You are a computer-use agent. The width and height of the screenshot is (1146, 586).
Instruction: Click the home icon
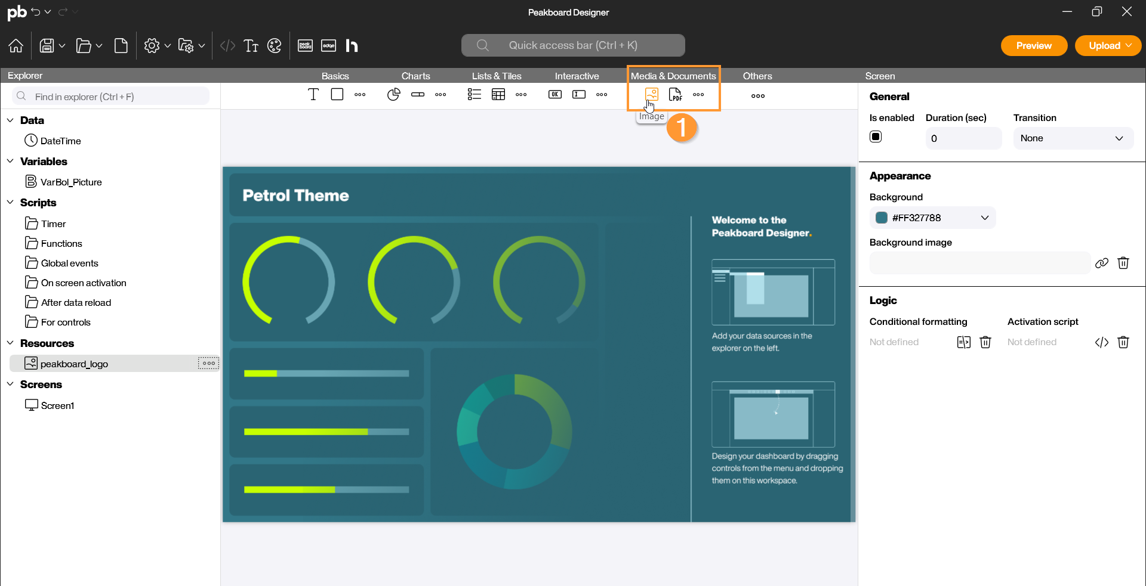point(16,46)
